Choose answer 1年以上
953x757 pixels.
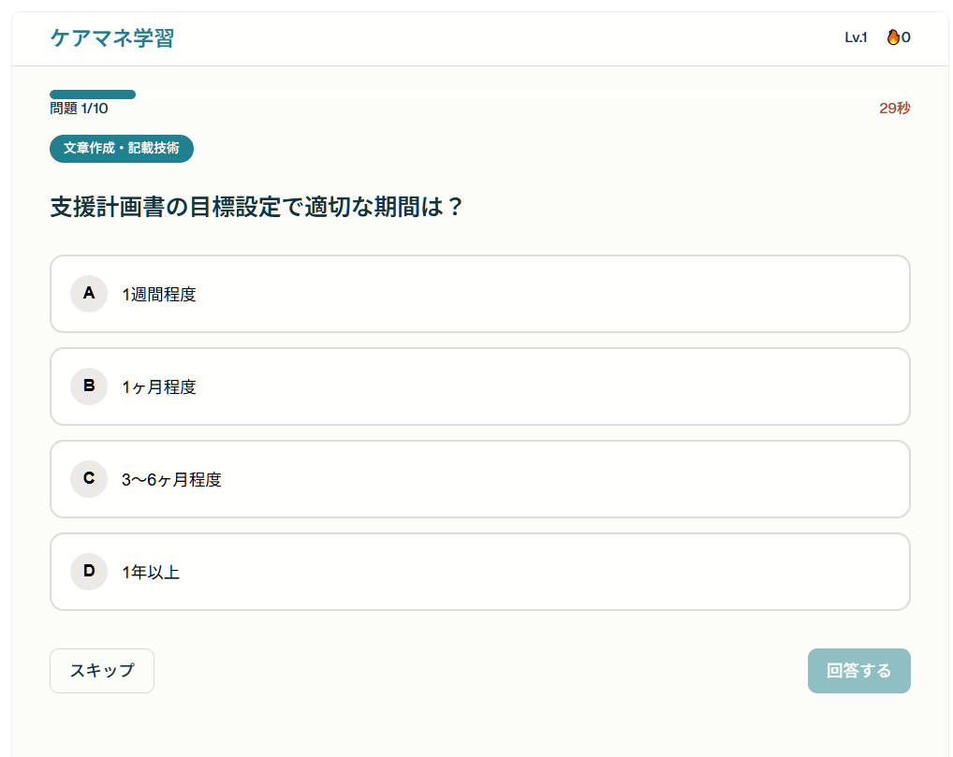coord(151,573)
